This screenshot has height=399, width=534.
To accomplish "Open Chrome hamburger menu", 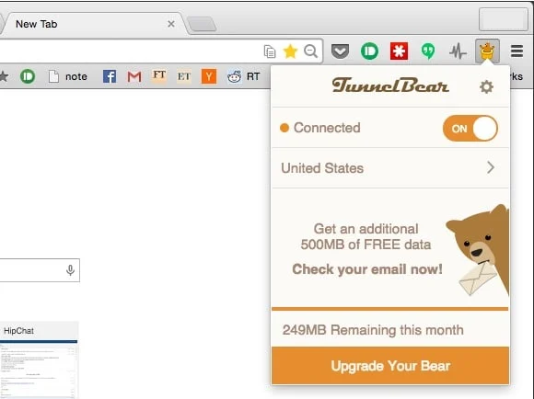I will coord(517,51).
